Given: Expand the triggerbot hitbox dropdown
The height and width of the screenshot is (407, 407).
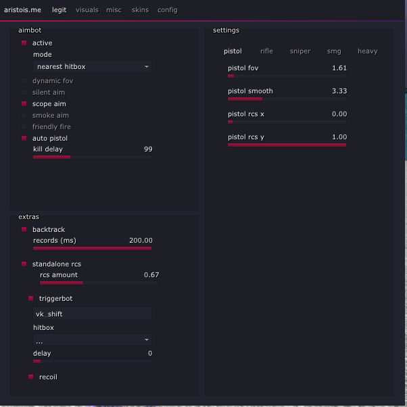Looking at the screenshot, I should coord(92,340).
